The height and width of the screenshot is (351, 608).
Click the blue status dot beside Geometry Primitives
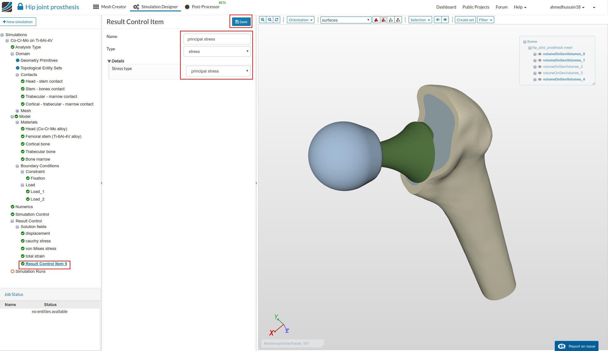tap(18, 61)
